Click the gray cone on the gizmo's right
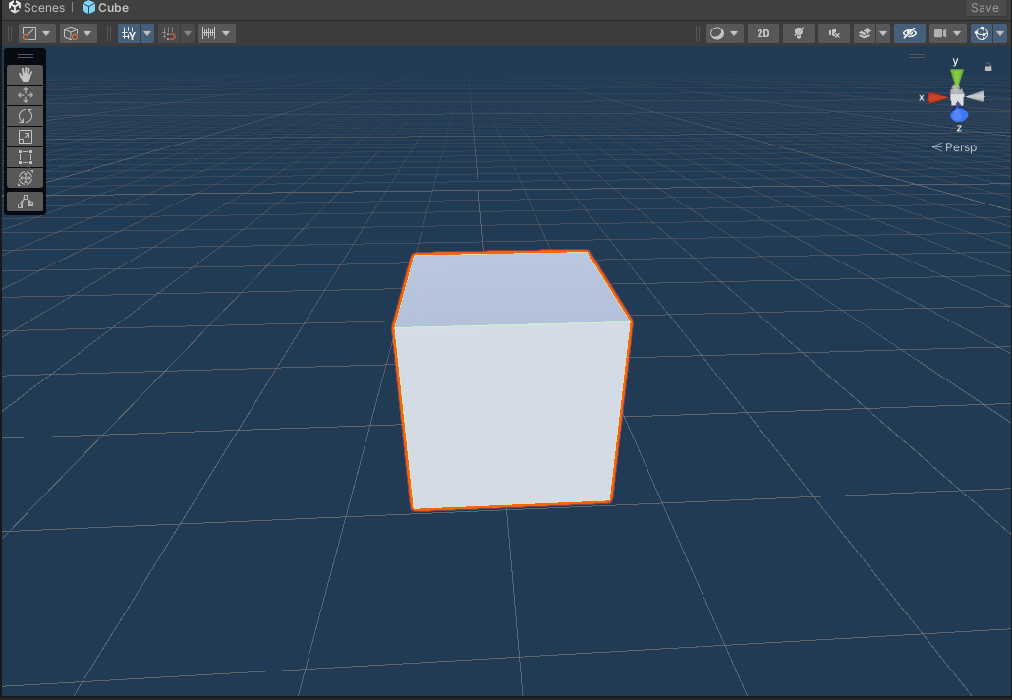Image resolution: width=1012 pixels, height=700 pixels. (x=976, y=97)
